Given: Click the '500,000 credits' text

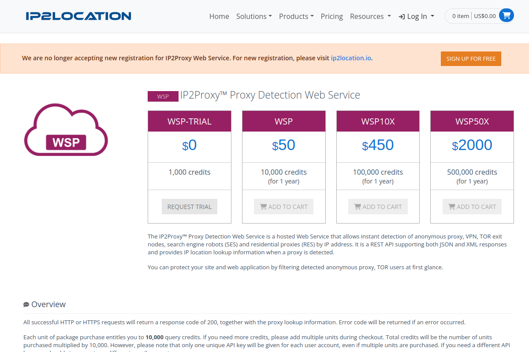Looking at the screenshot, I should click(x=472, y=172).
